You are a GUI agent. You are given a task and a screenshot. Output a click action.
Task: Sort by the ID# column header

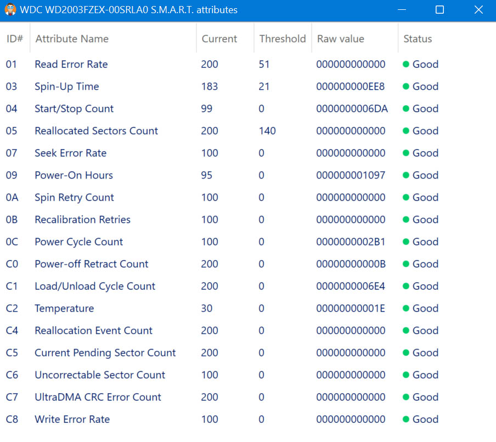point(15,38)
